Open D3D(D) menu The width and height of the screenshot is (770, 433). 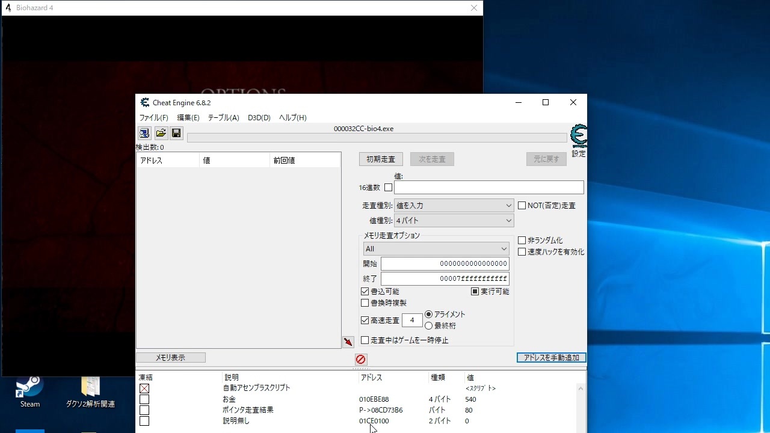point(259,118)
